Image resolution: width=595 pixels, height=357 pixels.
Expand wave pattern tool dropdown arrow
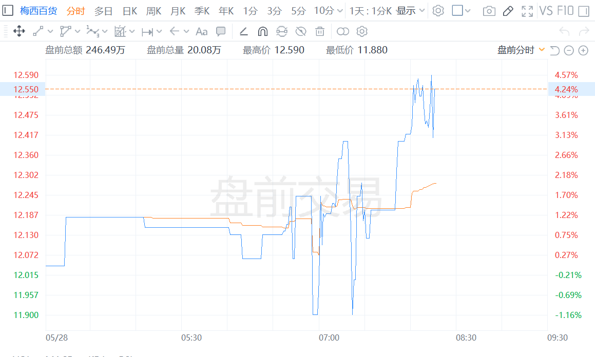pyautogui.click(x=105, y=31)
